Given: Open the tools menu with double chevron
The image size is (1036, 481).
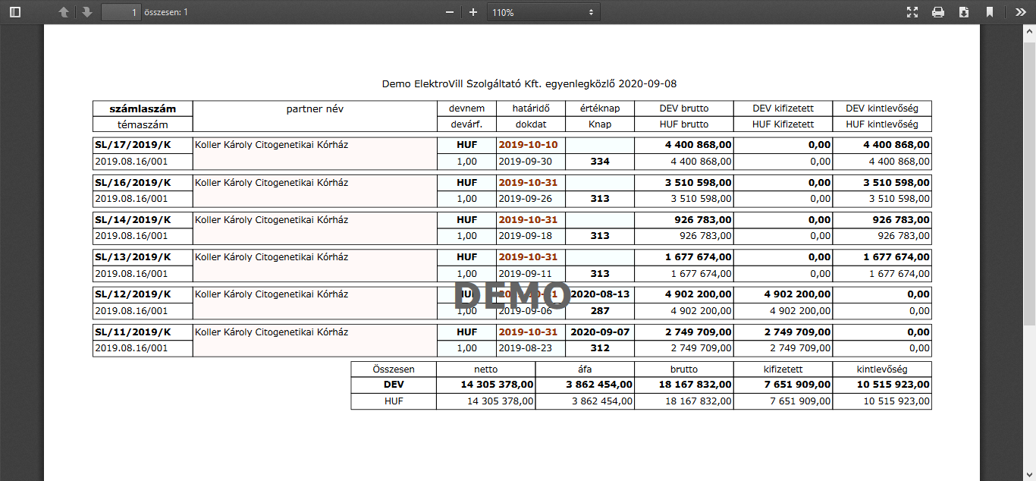Looking at the screenshot, I should point(1020,12).
